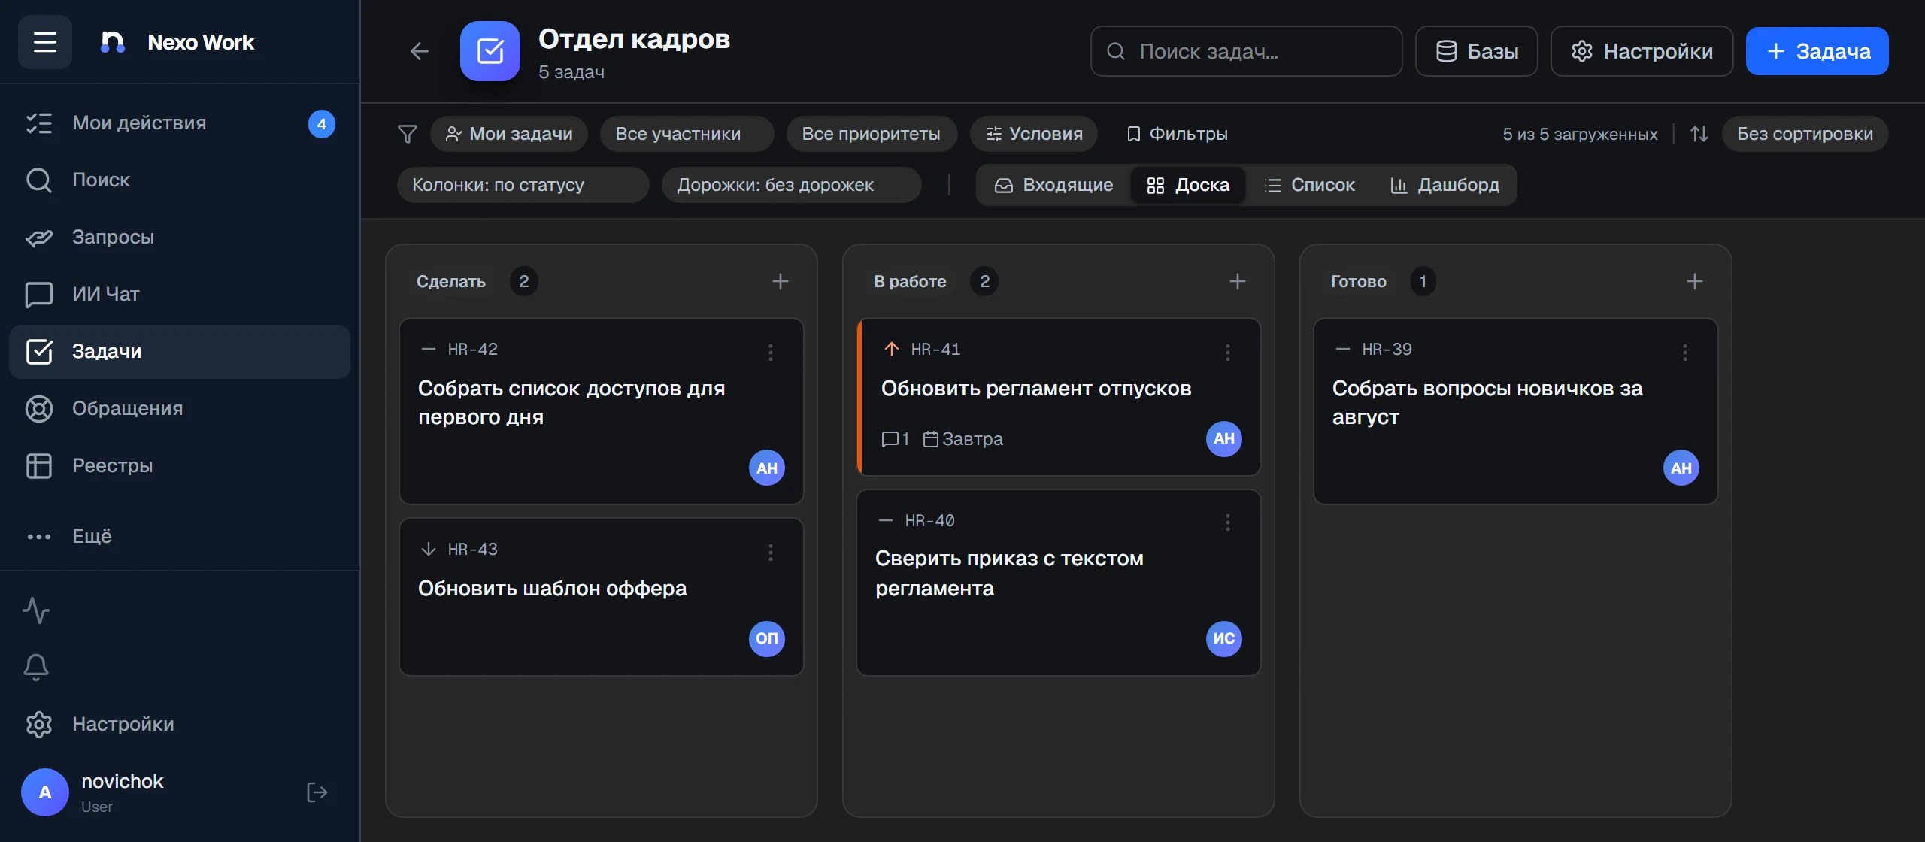
Task: Open Реестры in the sidebar
Action: [180, 466]
